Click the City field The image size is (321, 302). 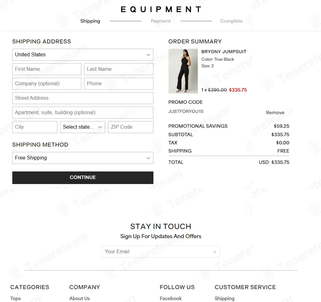[35, 127]
